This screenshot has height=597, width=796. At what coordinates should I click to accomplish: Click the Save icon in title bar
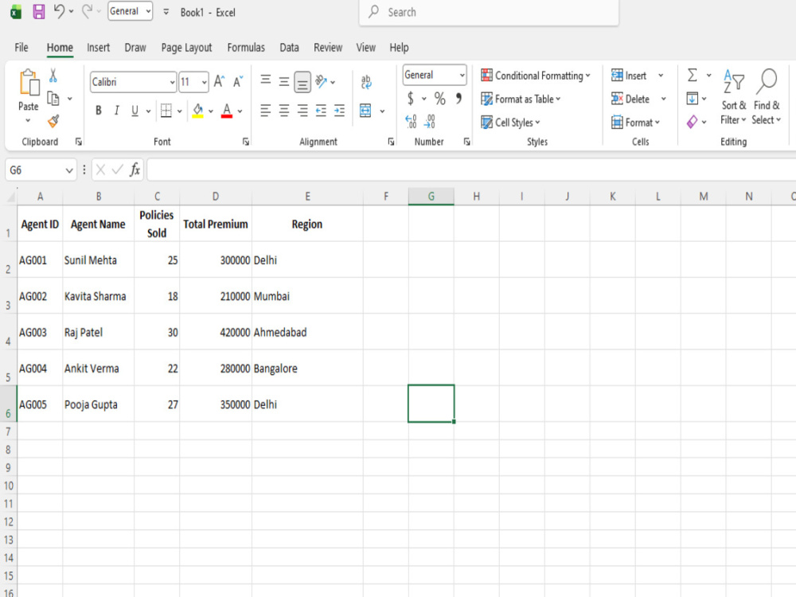coord(38,12)
